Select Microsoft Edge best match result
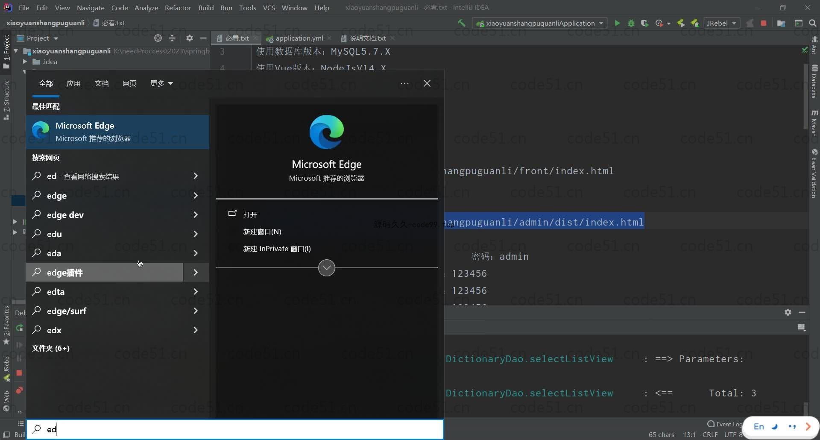 click(117, 132)
